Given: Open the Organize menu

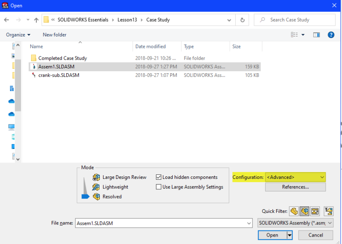Looking at the screenshot, I should [18, 35].
